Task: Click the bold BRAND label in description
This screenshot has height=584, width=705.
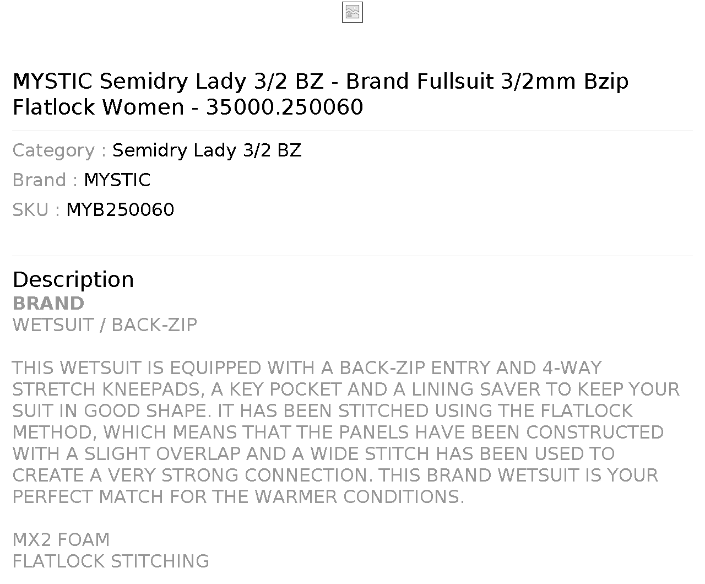Action: click(48, 304)
